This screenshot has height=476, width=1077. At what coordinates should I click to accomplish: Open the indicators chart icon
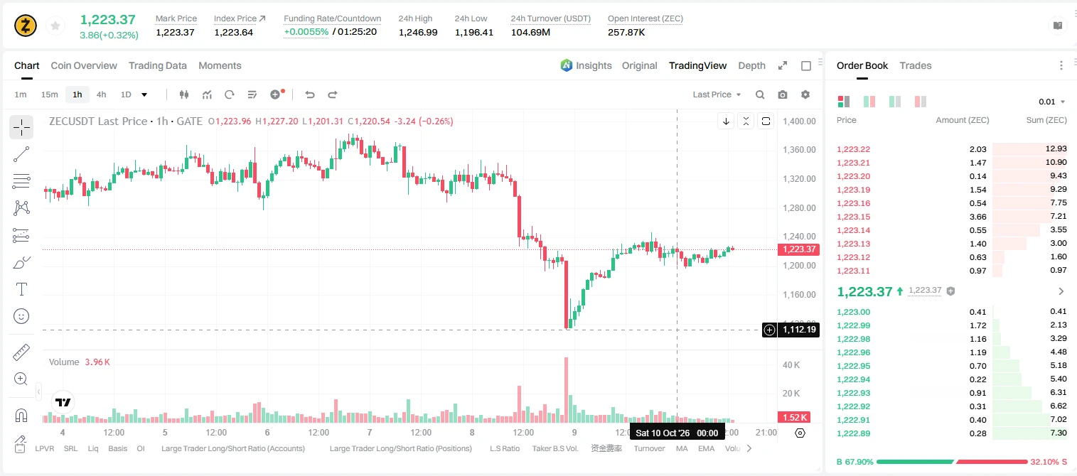207,94
